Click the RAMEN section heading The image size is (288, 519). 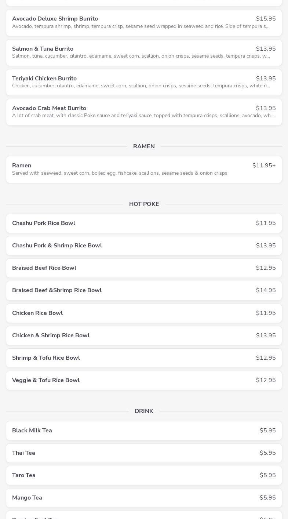pyautogui.click(x=144, y=146)
